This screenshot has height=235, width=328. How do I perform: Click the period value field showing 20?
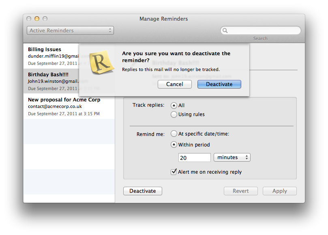tap(195, 157)
